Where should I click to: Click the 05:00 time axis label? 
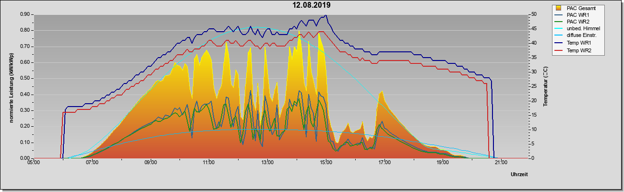(x=34, y=163)
